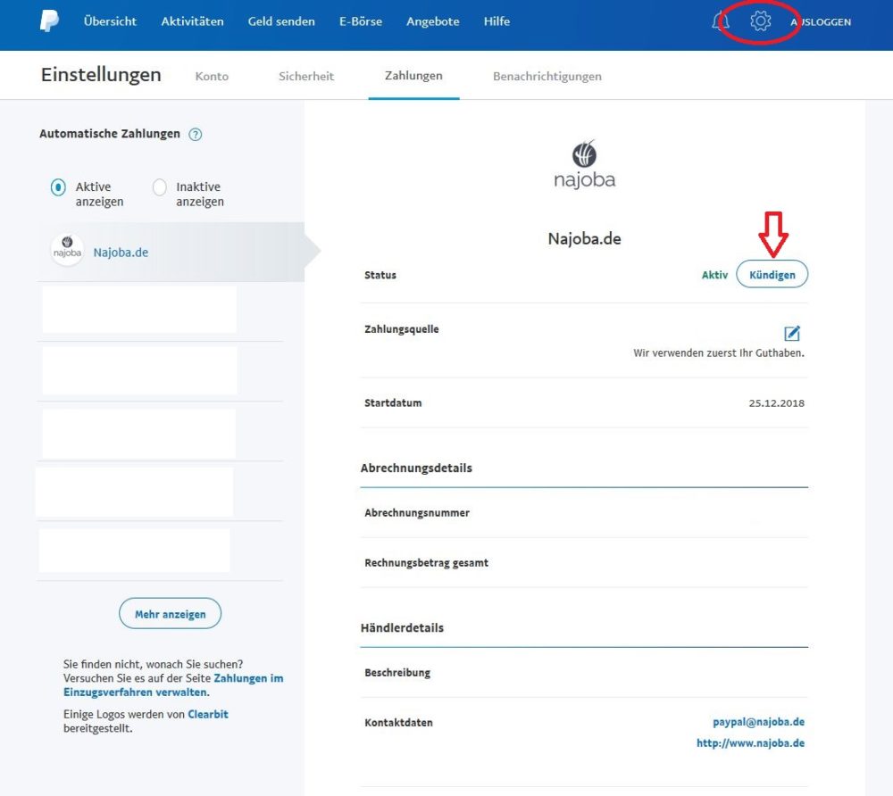Screen dimensions: 893x796
Task: Edit the Zahlungsquelle with the pencil icon
Action: [791, 334]
